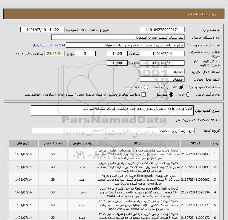Click the unit عدد in row 2
This screenshot has width=228, height=220.
pos(82,167)
